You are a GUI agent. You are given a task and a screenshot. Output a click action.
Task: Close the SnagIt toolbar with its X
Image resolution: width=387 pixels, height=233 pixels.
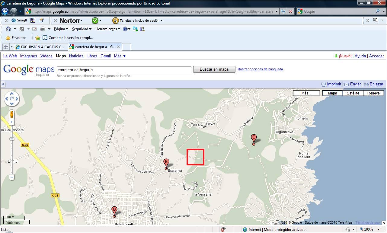[x=6, y=21]
